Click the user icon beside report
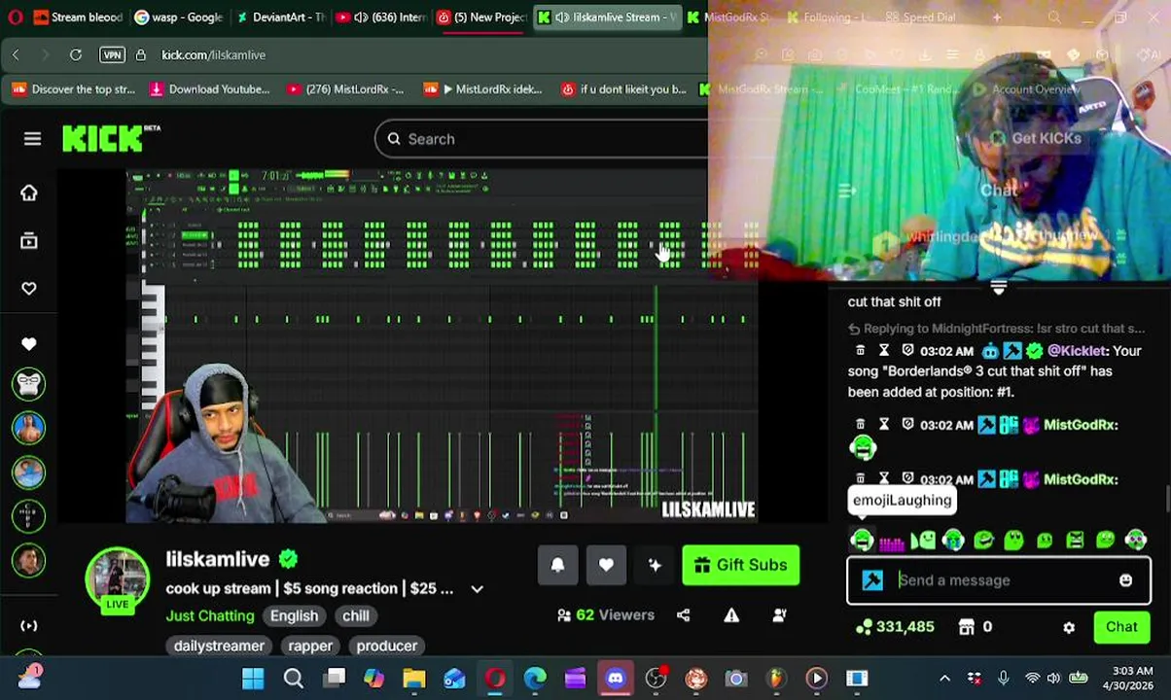Image resolution: width=1171 pixels, height=700 pixels. 779,614
